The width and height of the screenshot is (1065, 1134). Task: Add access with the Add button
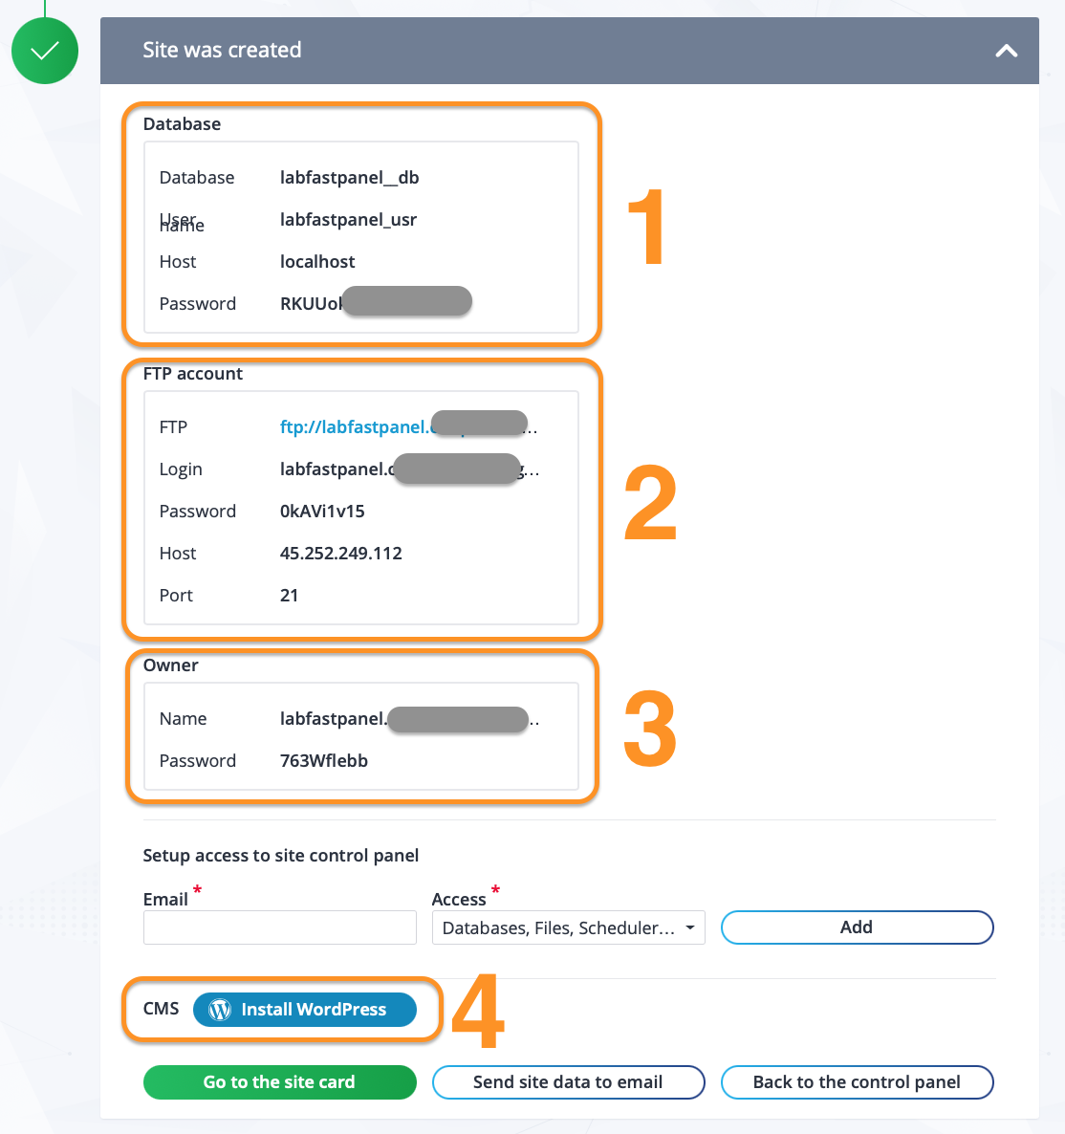pos(857,927)
